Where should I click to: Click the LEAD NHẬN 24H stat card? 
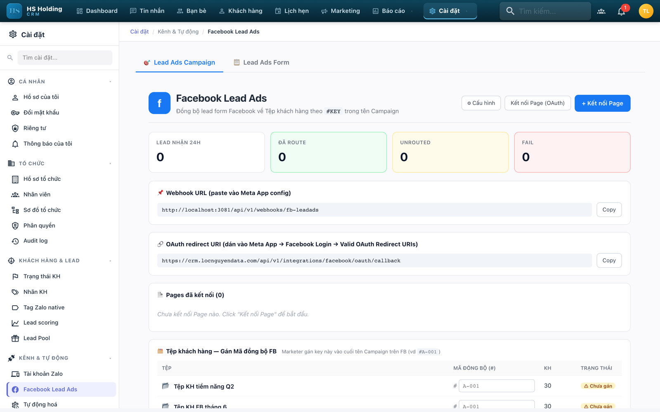point(207,152)
